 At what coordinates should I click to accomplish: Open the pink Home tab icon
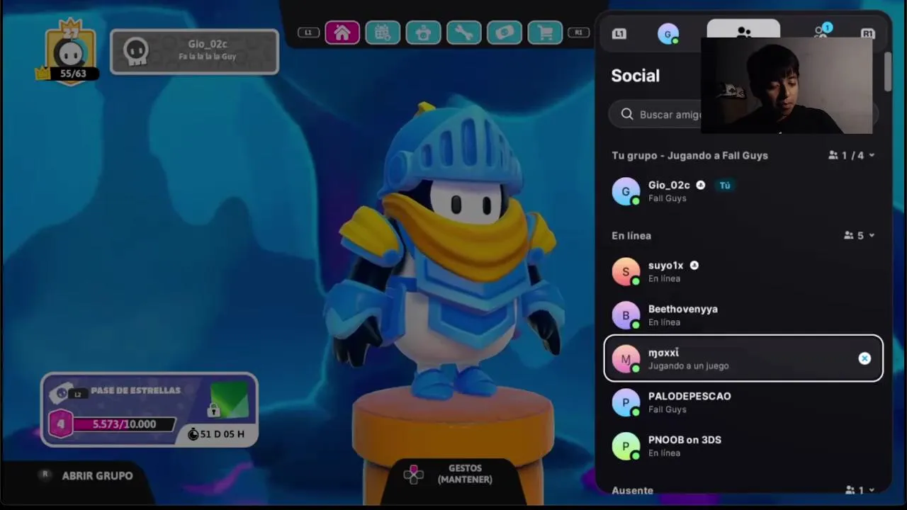[x=342, y=33]
